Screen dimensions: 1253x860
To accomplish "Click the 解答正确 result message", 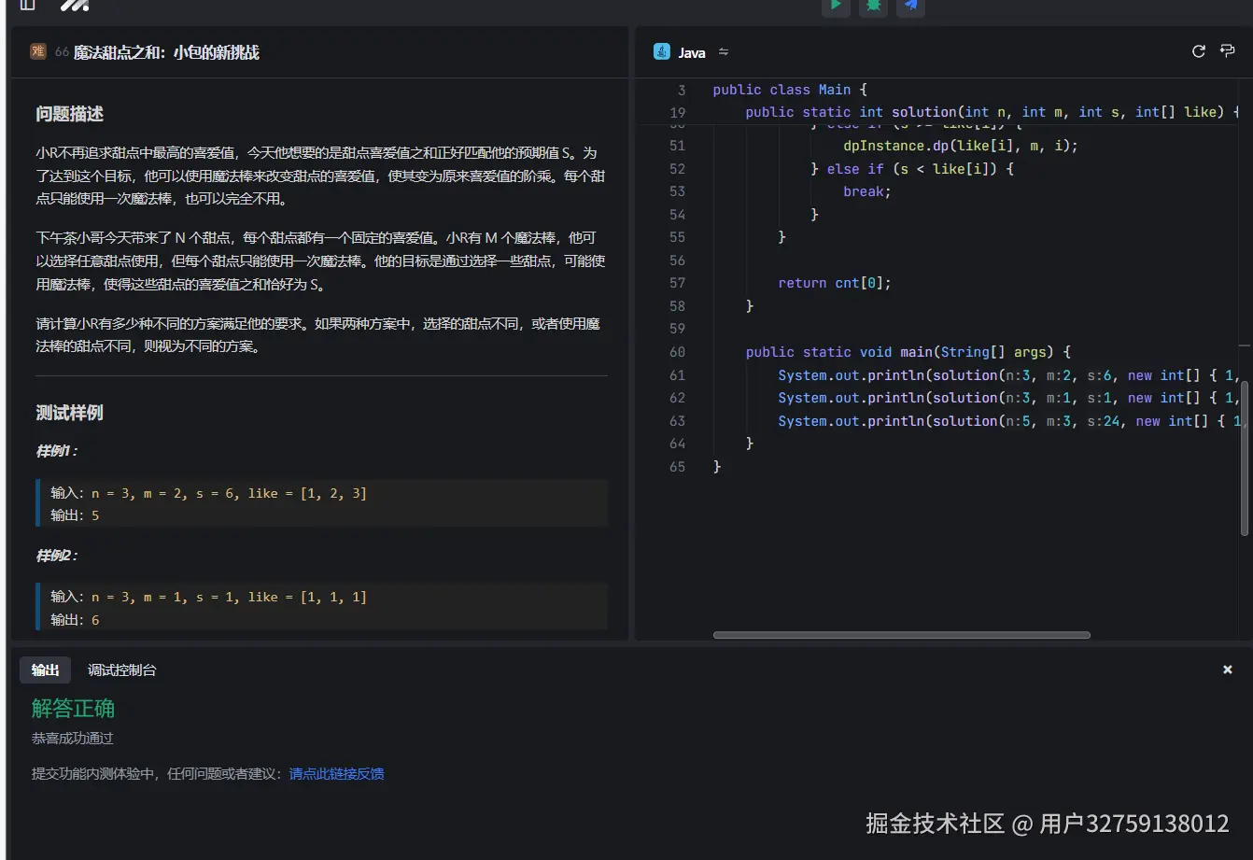I will tap(73, 709).
